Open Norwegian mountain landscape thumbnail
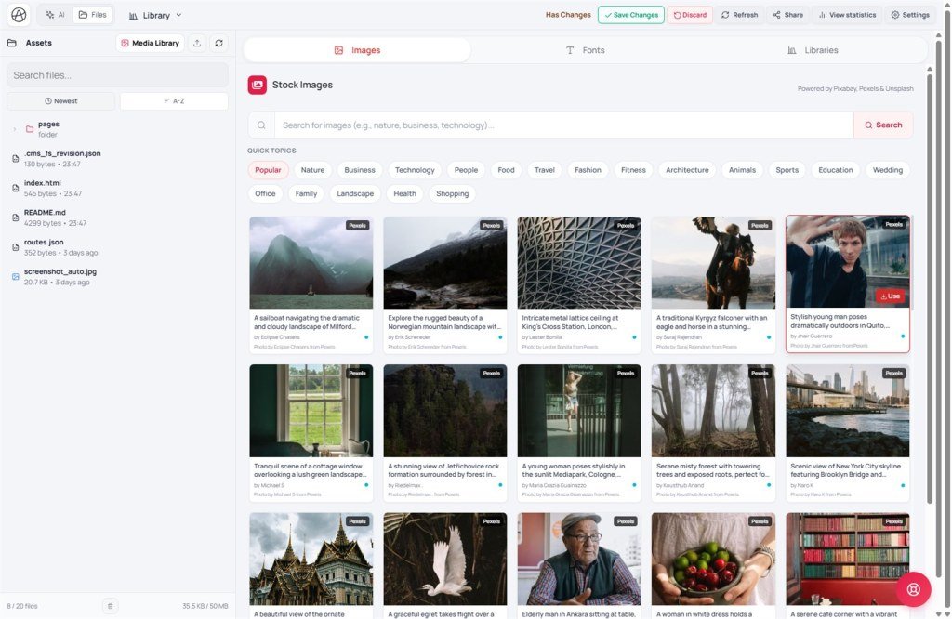 coord(445,263)
